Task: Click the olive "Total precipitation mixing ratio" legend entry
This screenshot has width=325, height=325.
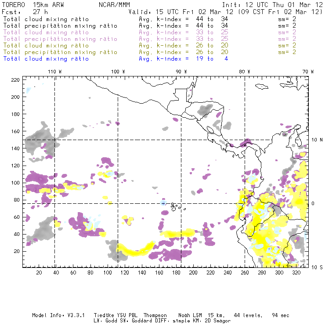Action: point(60,52)
